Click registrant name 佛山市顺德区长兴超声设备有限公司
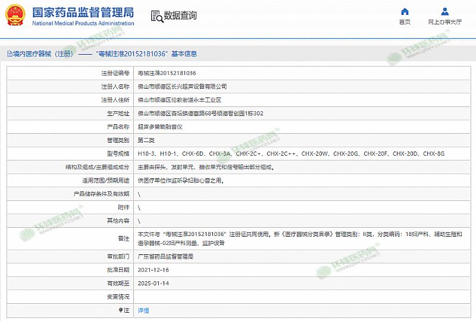The width and height of the screenshot is (476, 321). tap(182, 87)
